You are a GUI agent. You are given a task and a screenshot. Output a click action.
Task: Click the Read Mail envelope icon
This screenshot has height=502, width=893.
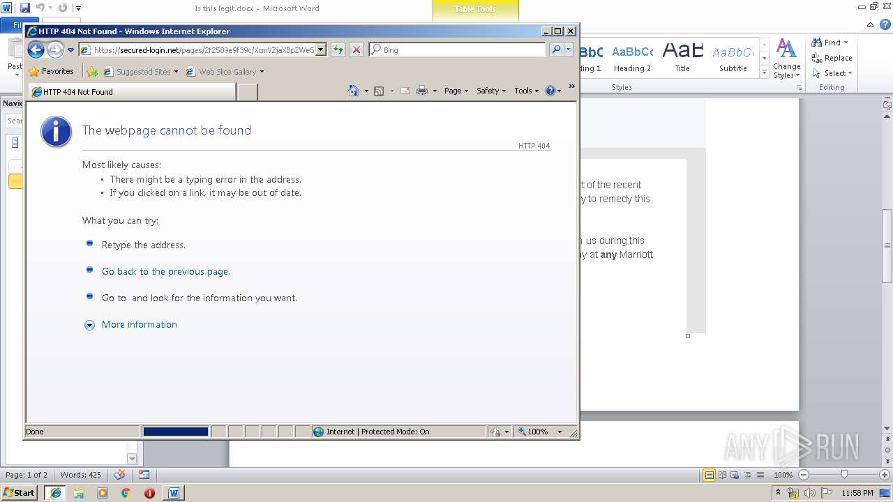tap(405, 91)
